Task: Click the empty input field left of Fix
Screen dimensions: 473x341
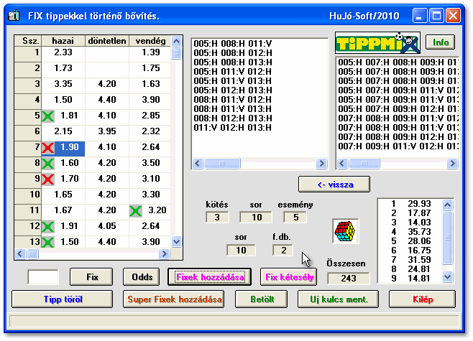Action: tap(43, 277)
